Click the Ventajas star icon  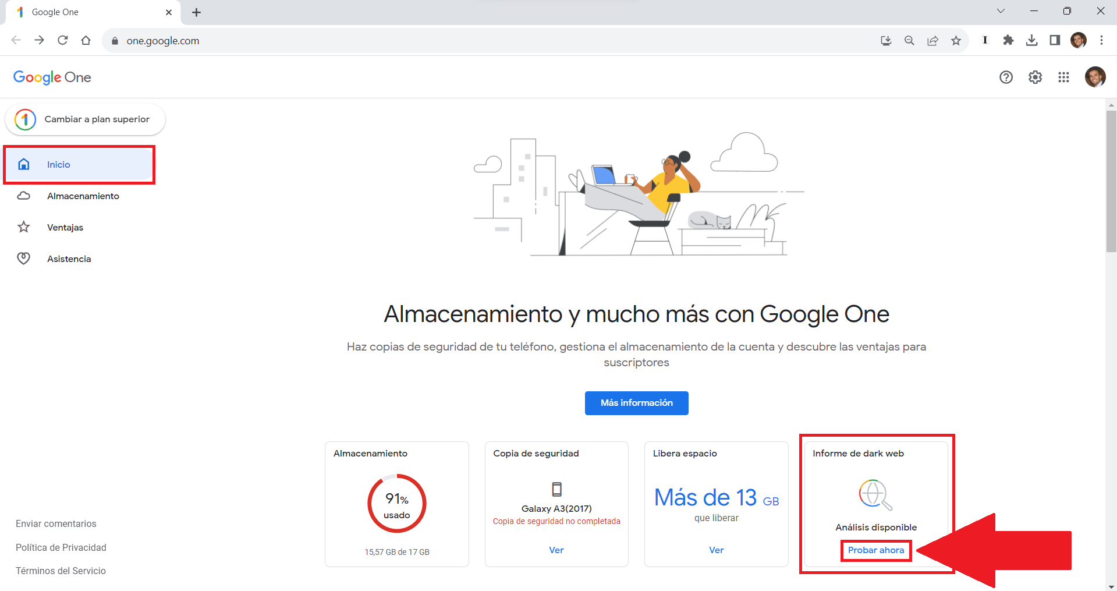24,227
